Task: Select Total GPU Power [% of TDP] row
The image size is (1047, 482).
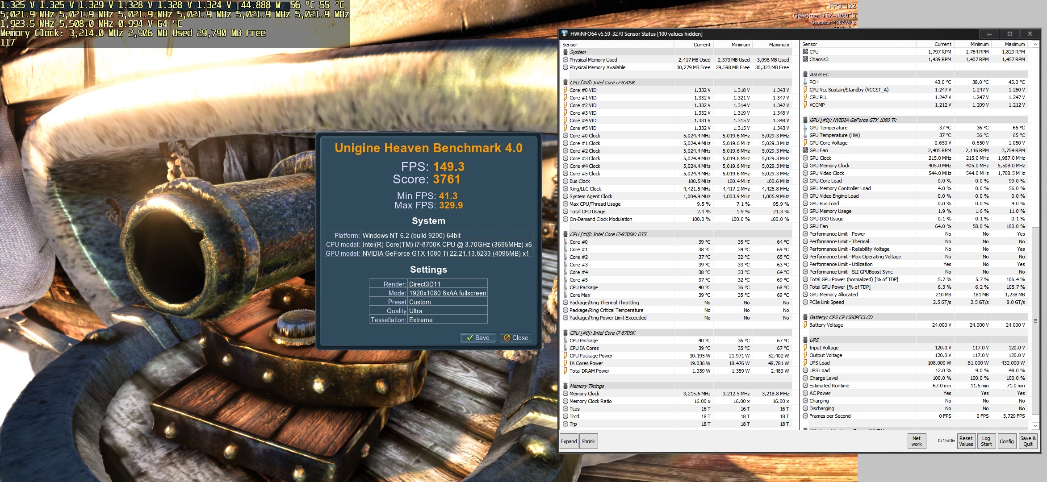Action: (x=914, y=287)
